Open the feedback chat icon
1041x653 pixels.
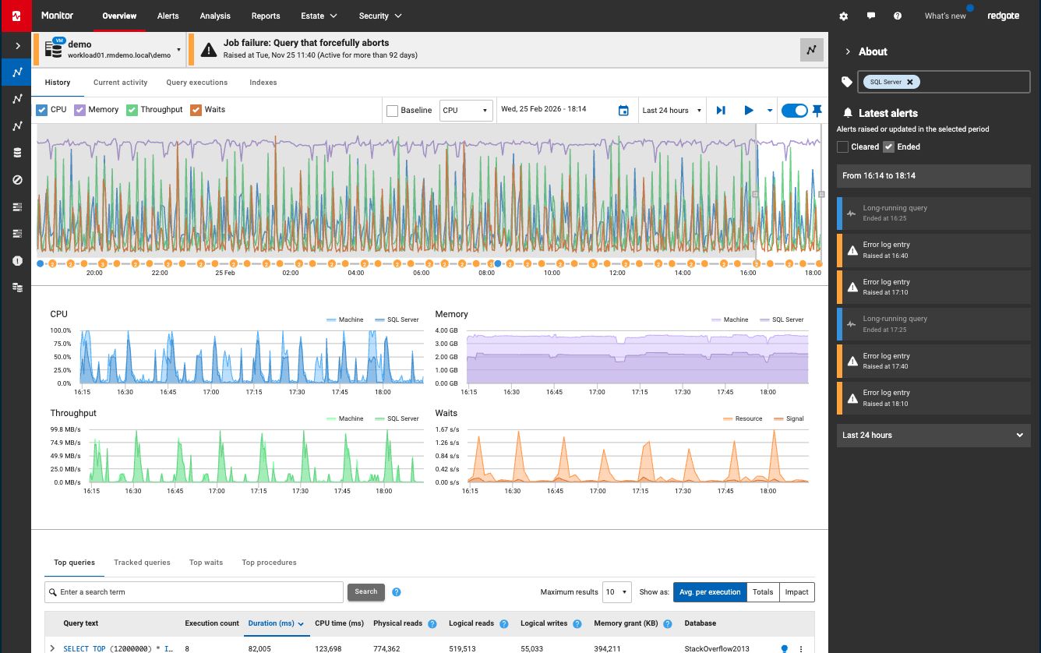click(x=871, y=16)
